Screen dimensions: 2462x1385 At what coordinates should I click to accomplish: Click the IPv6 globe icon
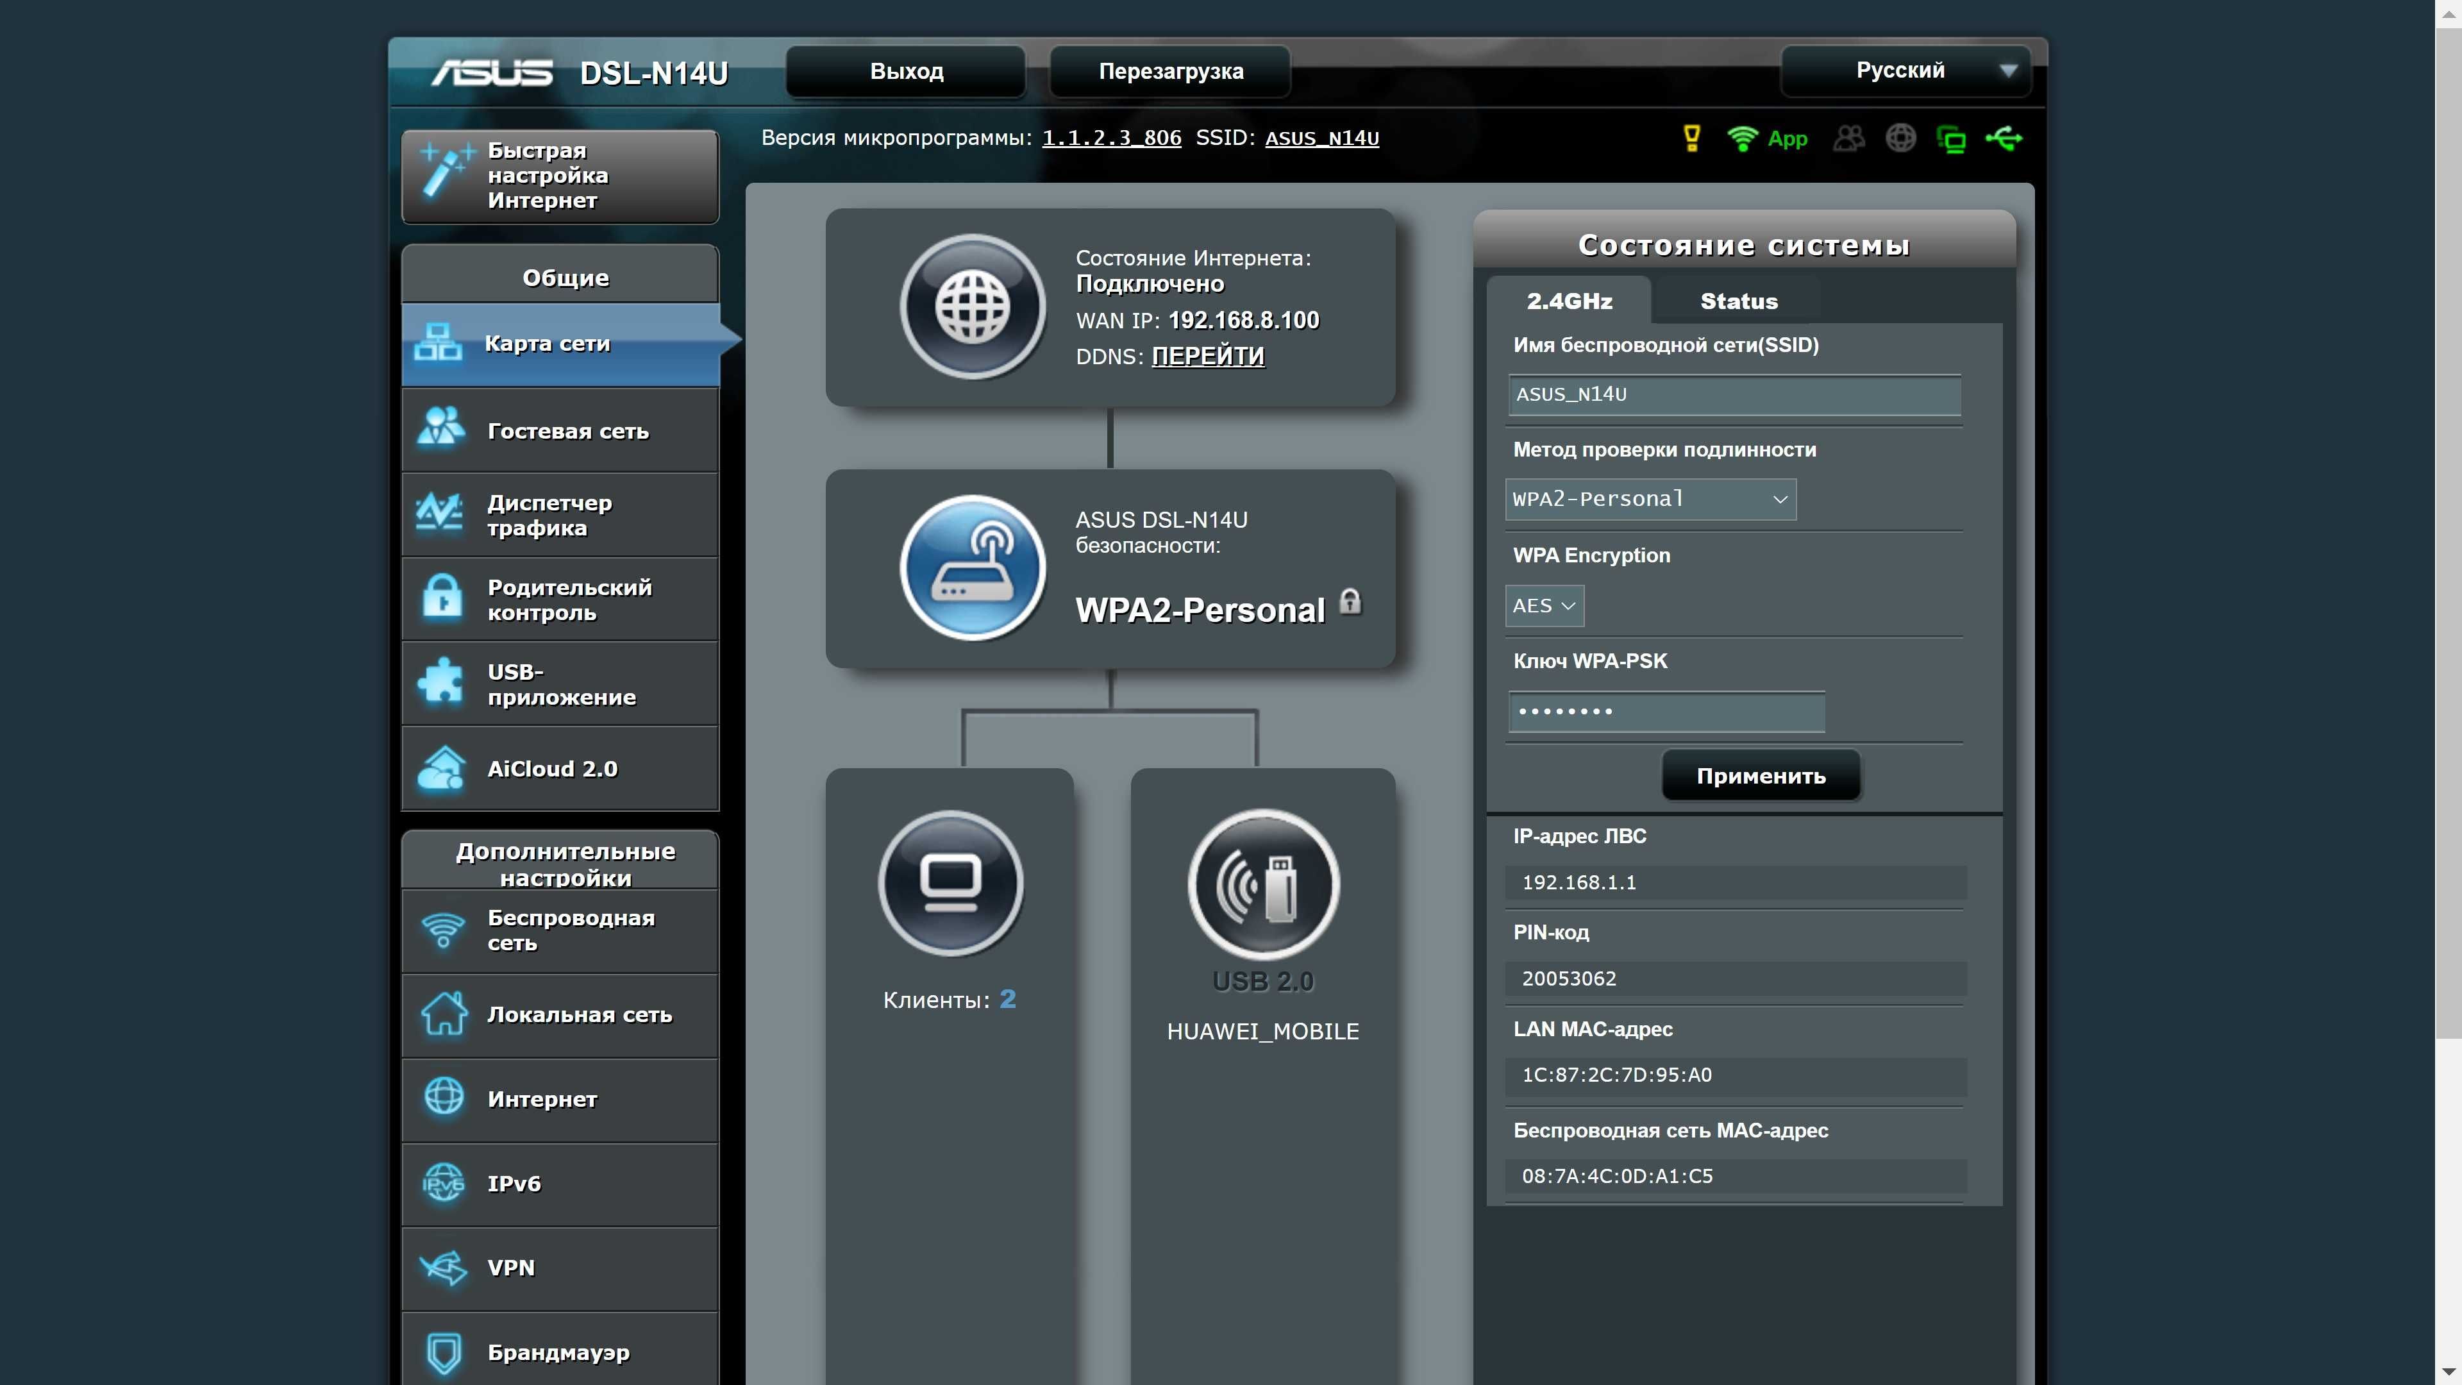coord(444,1183)
